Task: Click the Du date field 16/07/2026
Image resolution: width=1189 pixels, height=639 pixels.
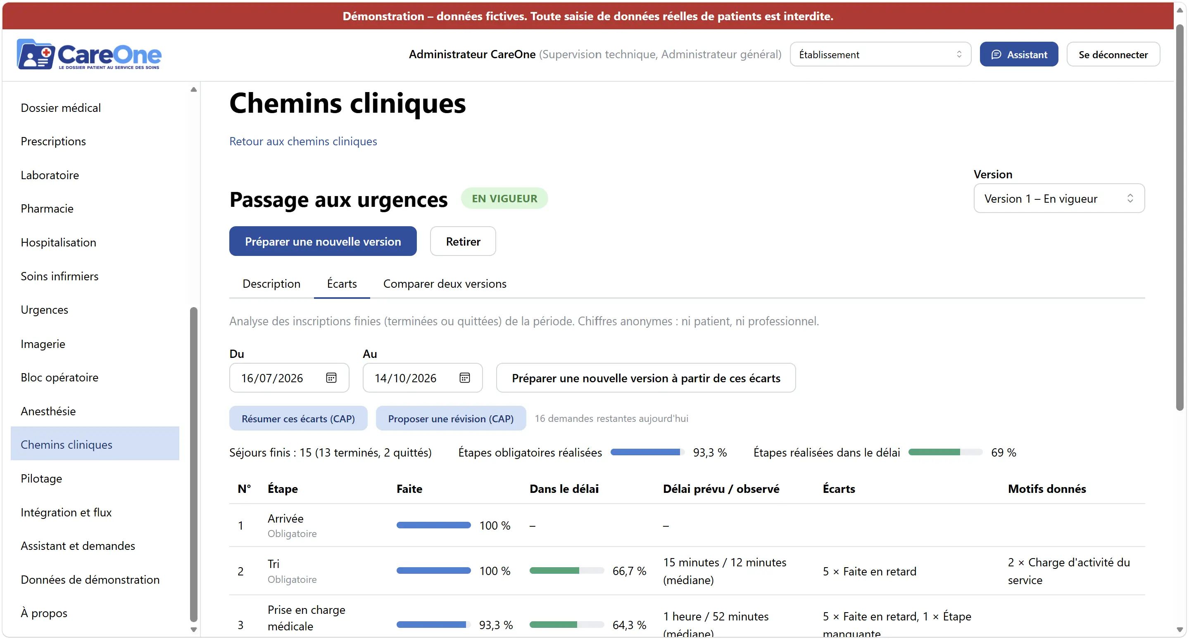Action: click(289, 378)
